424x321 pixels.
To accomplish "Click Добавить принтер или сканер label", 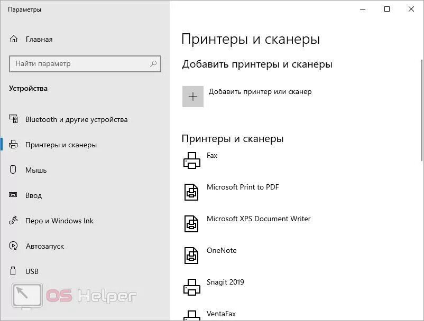I will tap(260, 91).
